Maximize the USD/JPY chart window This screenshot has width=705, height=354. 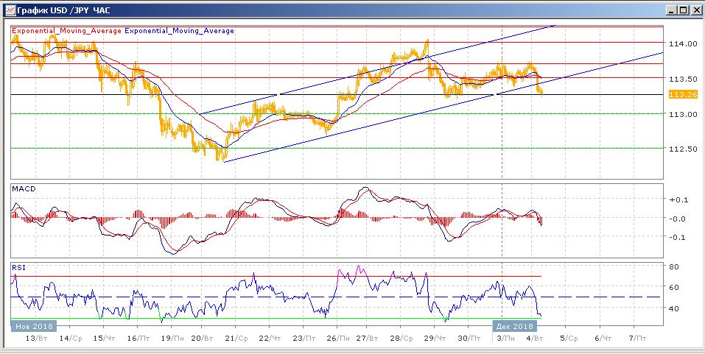(683, 10)
